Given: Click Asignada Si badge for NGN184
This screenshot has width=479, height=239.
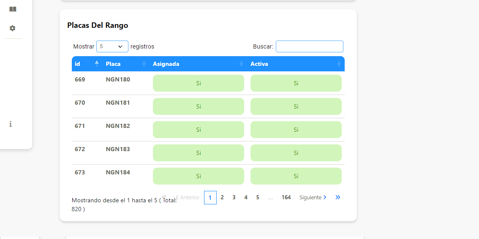Looking at the screenshot, I should (x=198, y=176).
